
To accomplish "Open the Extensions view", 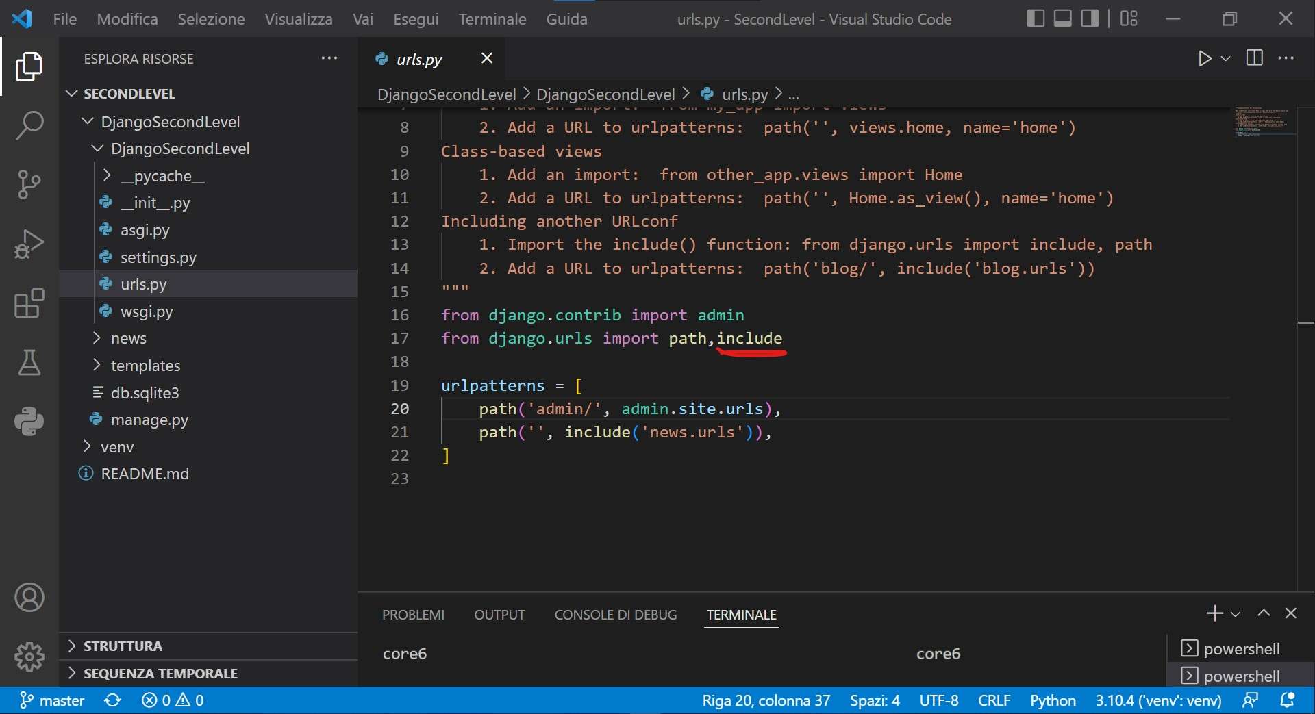I will click(x=29, y=303).
